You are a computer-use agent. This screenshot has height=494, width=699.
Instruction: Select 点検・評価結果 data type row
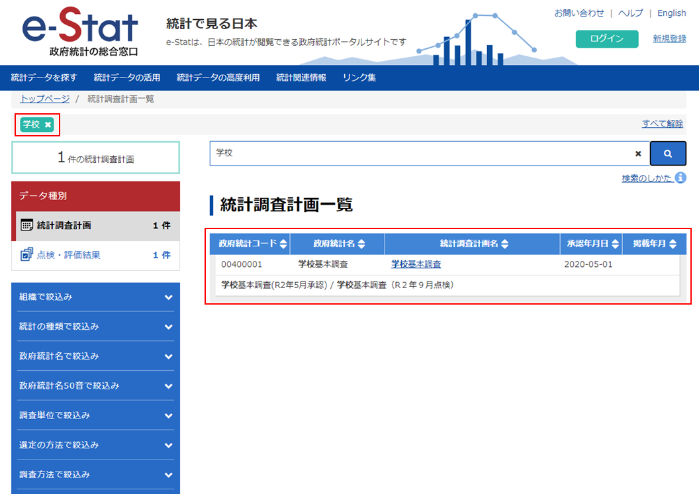(x=95, y=255)
